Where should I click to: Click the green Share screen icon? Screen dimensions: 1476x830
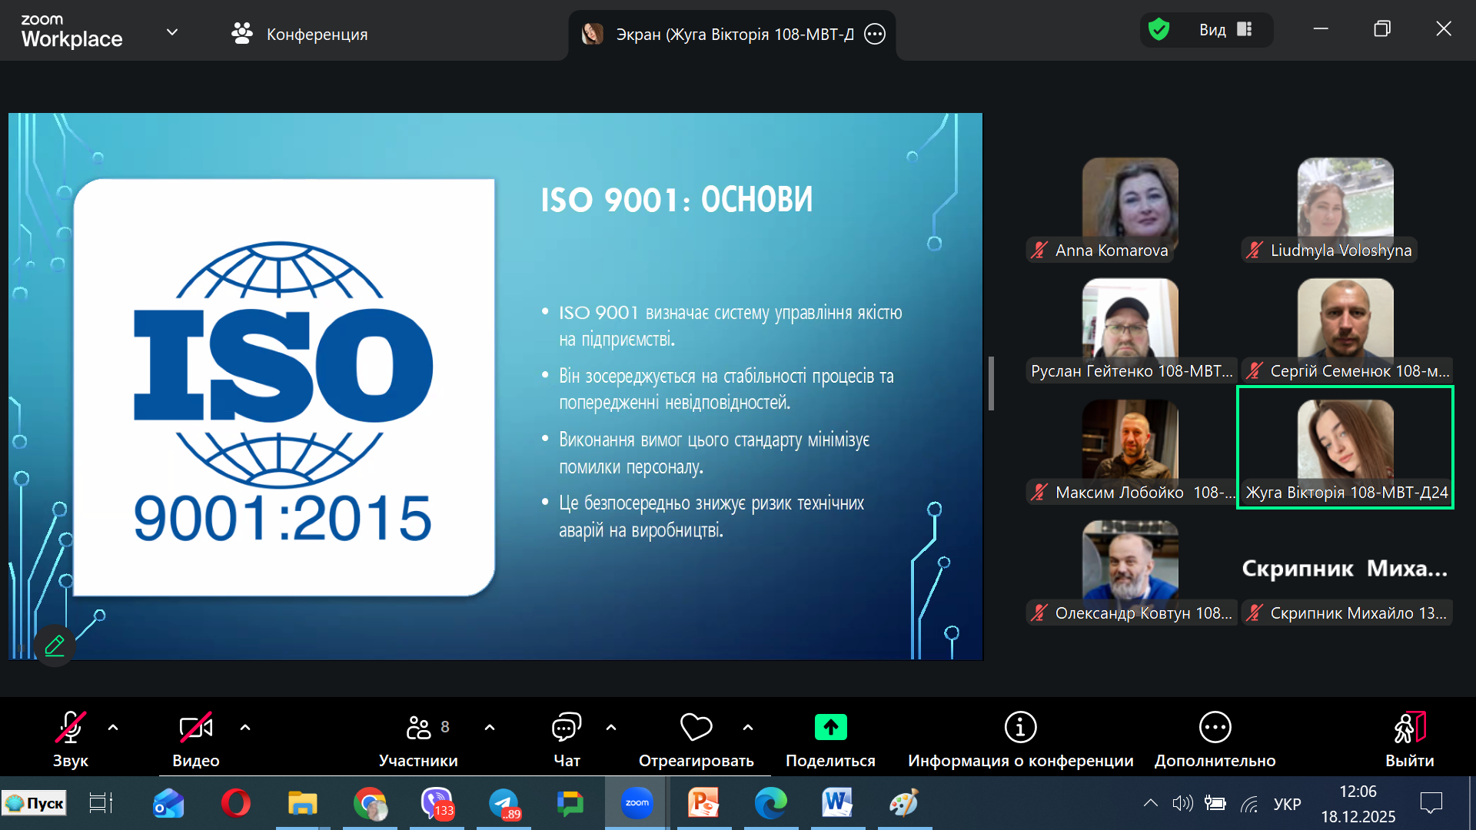point(830,727)
